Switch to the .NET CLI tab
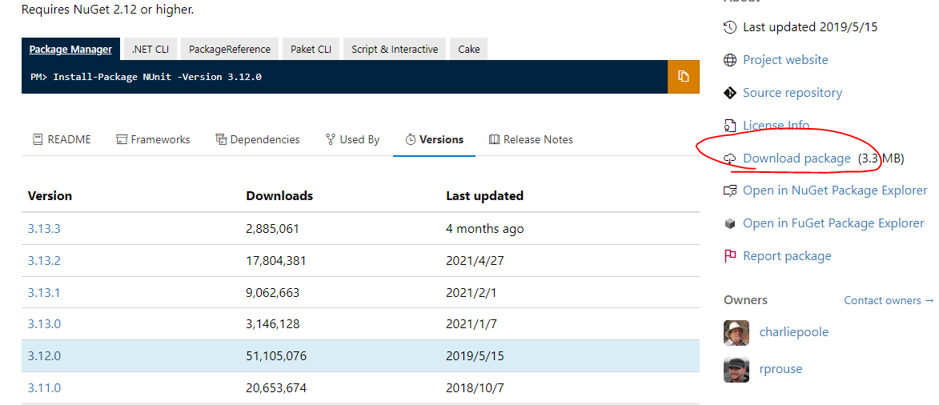 point(150,49)
